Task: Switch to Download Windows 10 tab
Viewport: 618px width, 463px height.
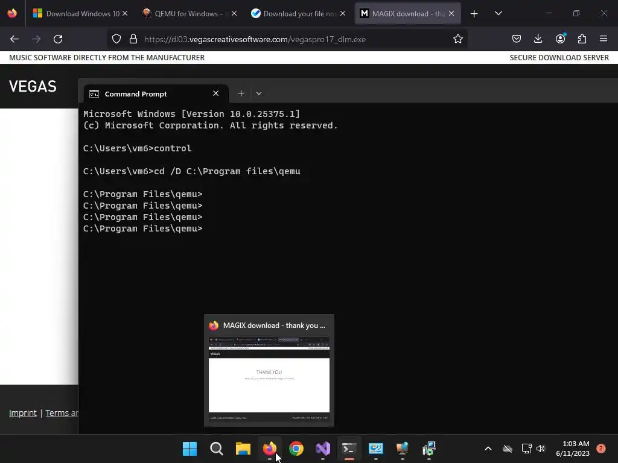Action: pos(81,14)
